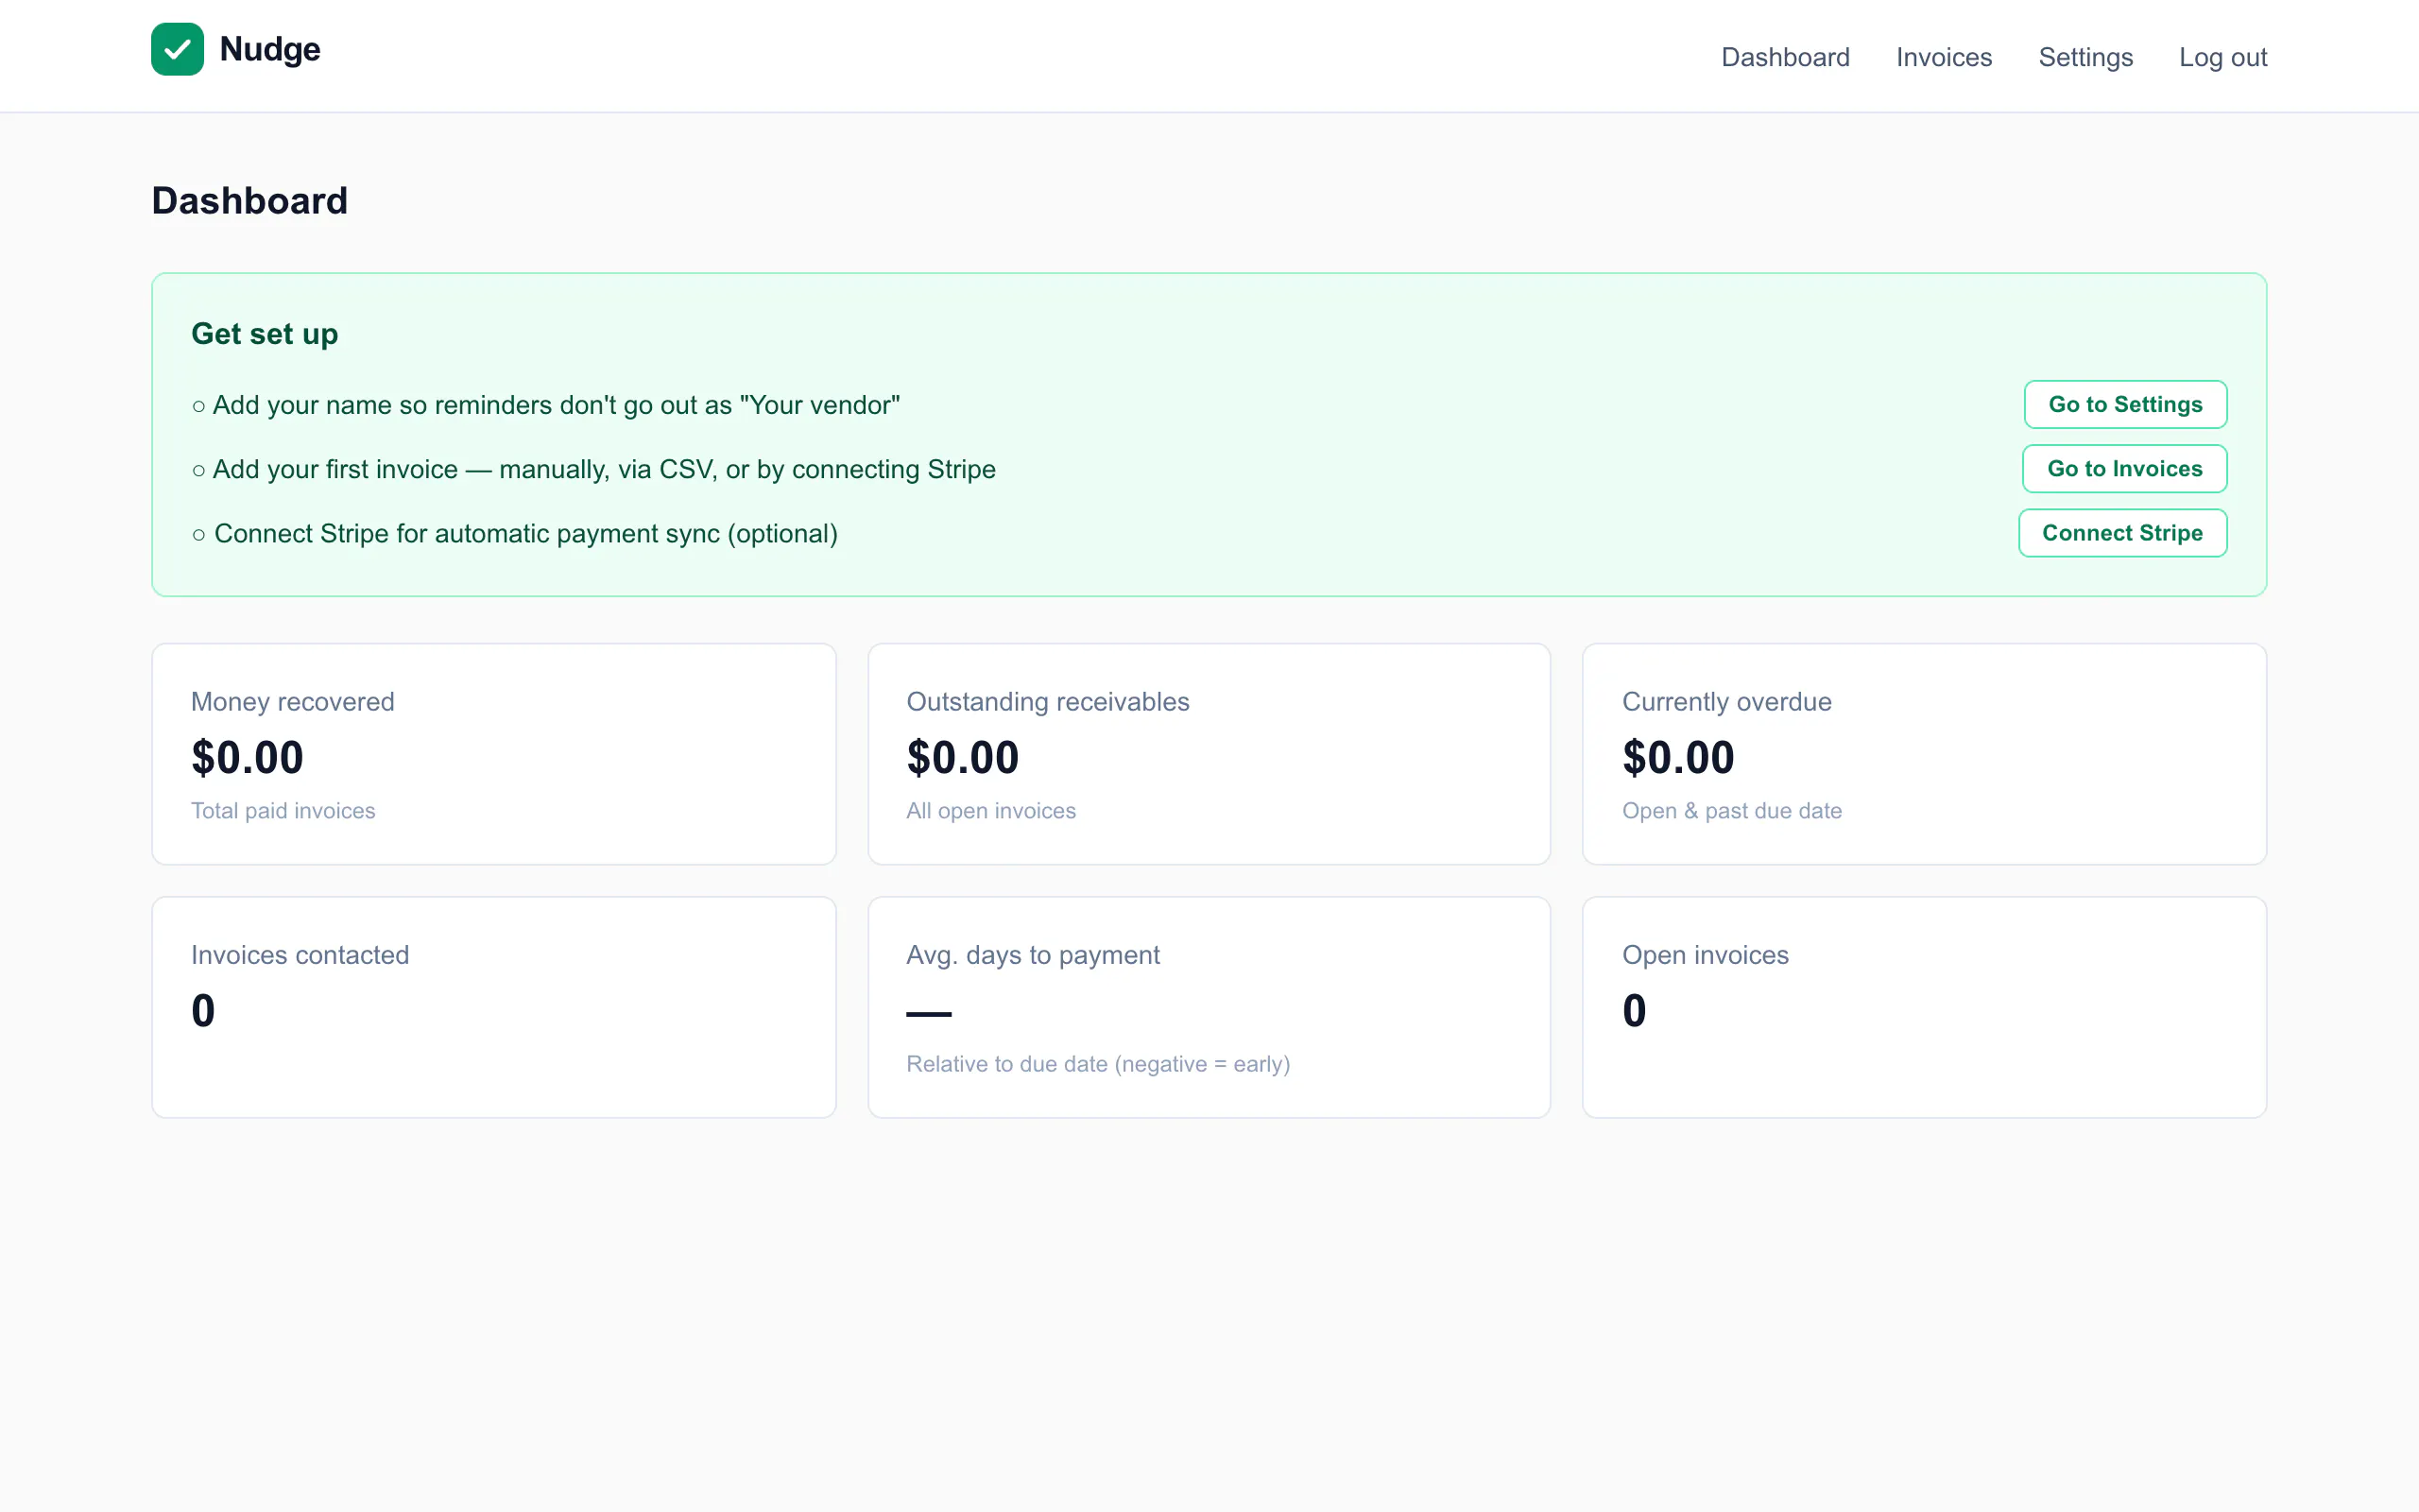Click the Connect Stripe button

coord(2122,533)
